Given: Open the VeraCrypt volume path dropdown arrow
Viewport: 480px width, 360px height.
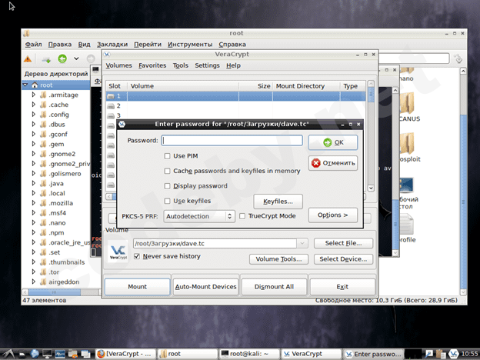Looking at the screenshot, I should click(302, 243).
